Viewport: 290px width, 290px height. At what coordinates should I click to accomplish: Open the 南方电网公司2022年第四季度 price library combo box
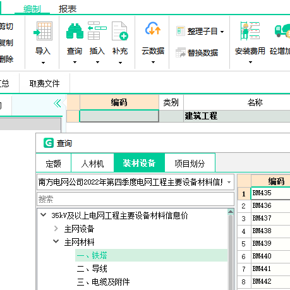(135, 182)
